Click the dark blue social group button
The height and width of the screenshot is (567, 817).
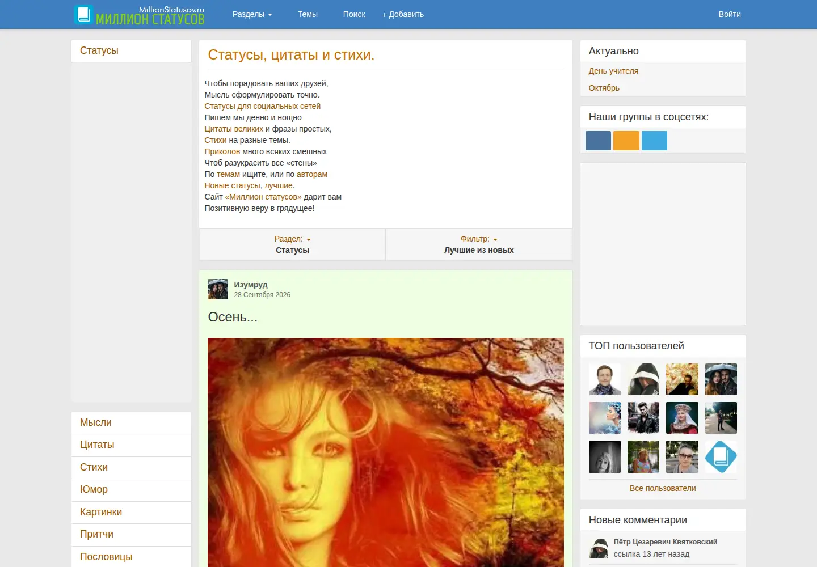[x=598, y=141]
